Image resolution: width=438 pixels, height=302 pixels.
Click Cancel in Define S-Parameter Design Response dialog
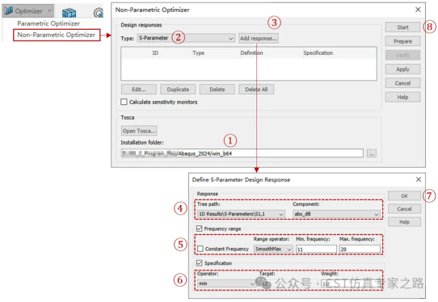click(404, 209)
